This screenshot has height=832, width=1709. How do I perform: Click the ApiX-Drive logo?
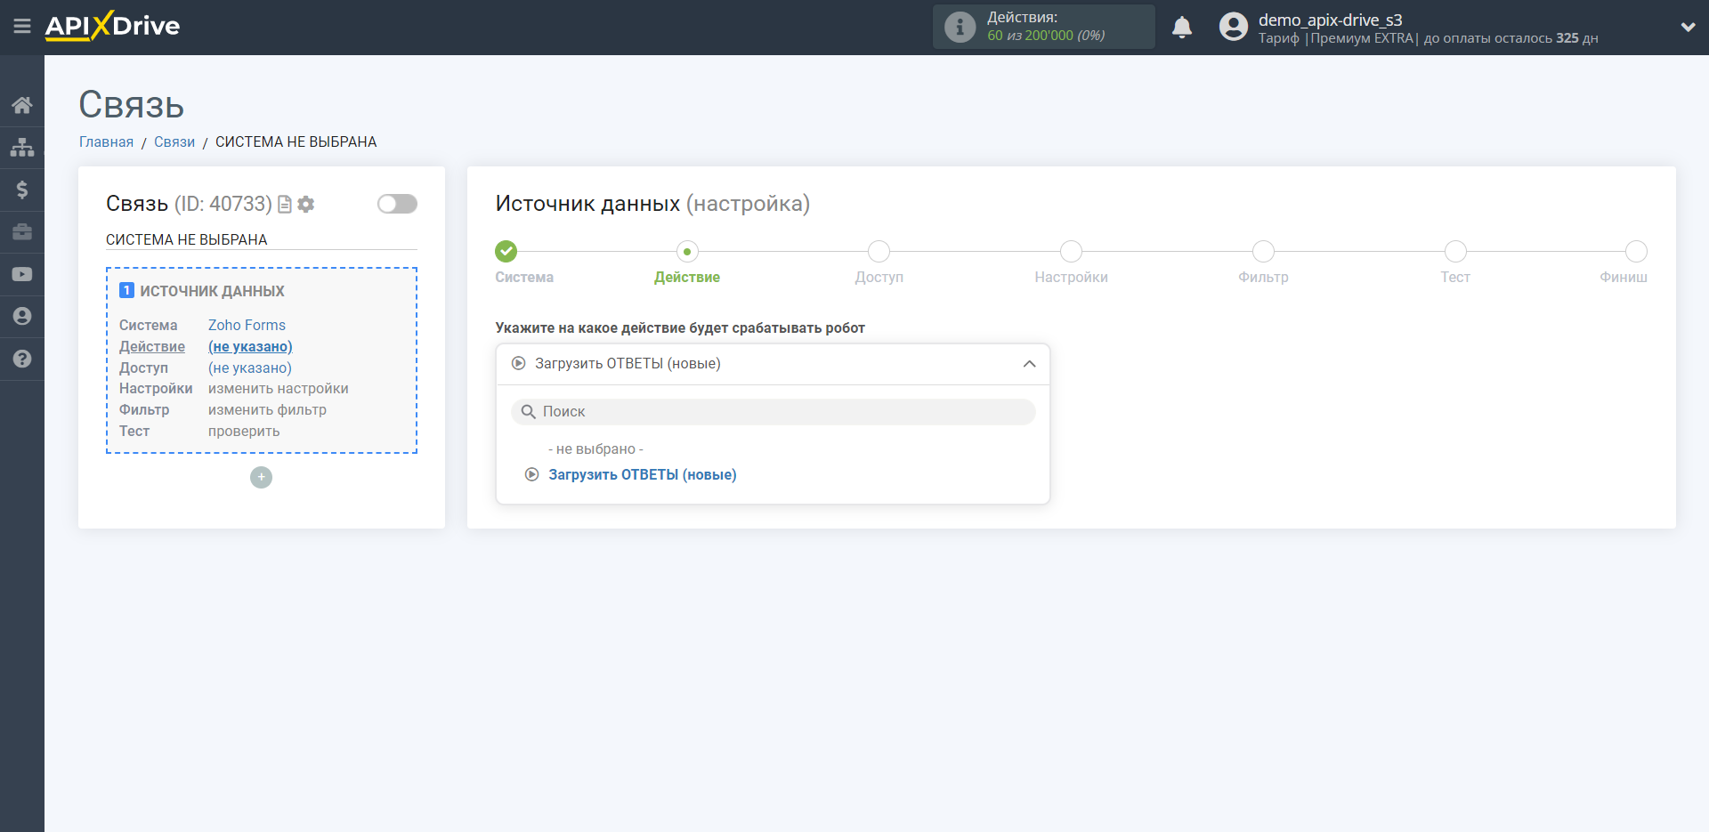coord(112,26)
